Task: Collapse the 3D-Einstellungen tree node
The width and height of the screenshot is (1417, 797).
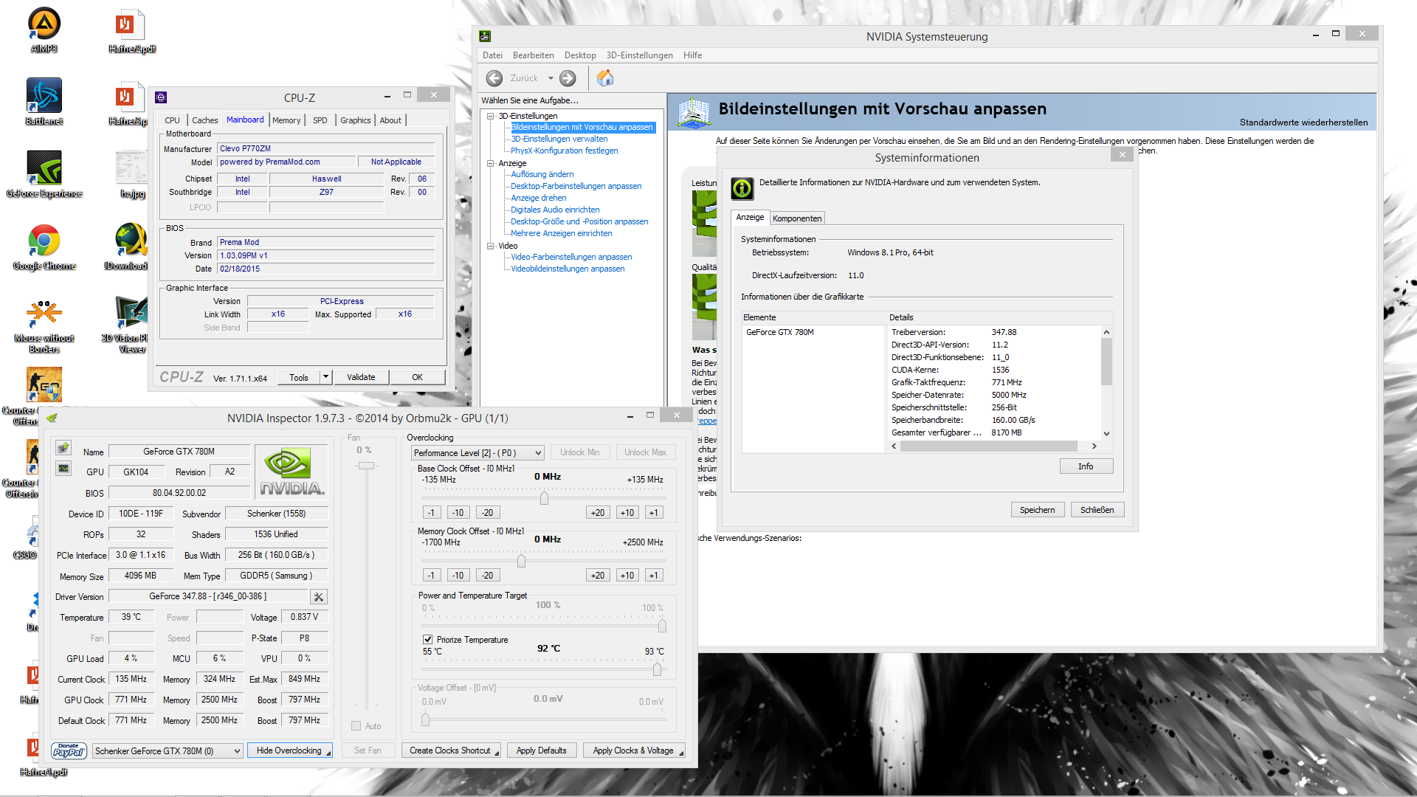Action: [x=490, y=116]
